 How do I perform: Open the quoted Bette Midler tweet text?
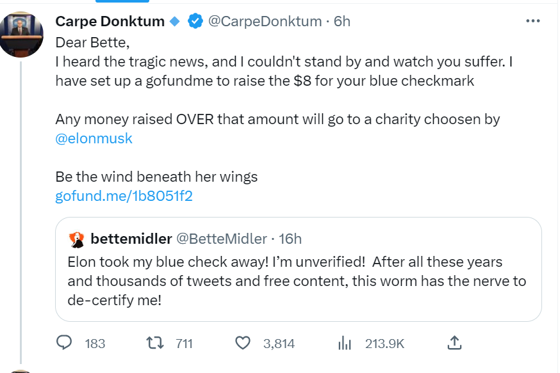click(x=297, y=281)
